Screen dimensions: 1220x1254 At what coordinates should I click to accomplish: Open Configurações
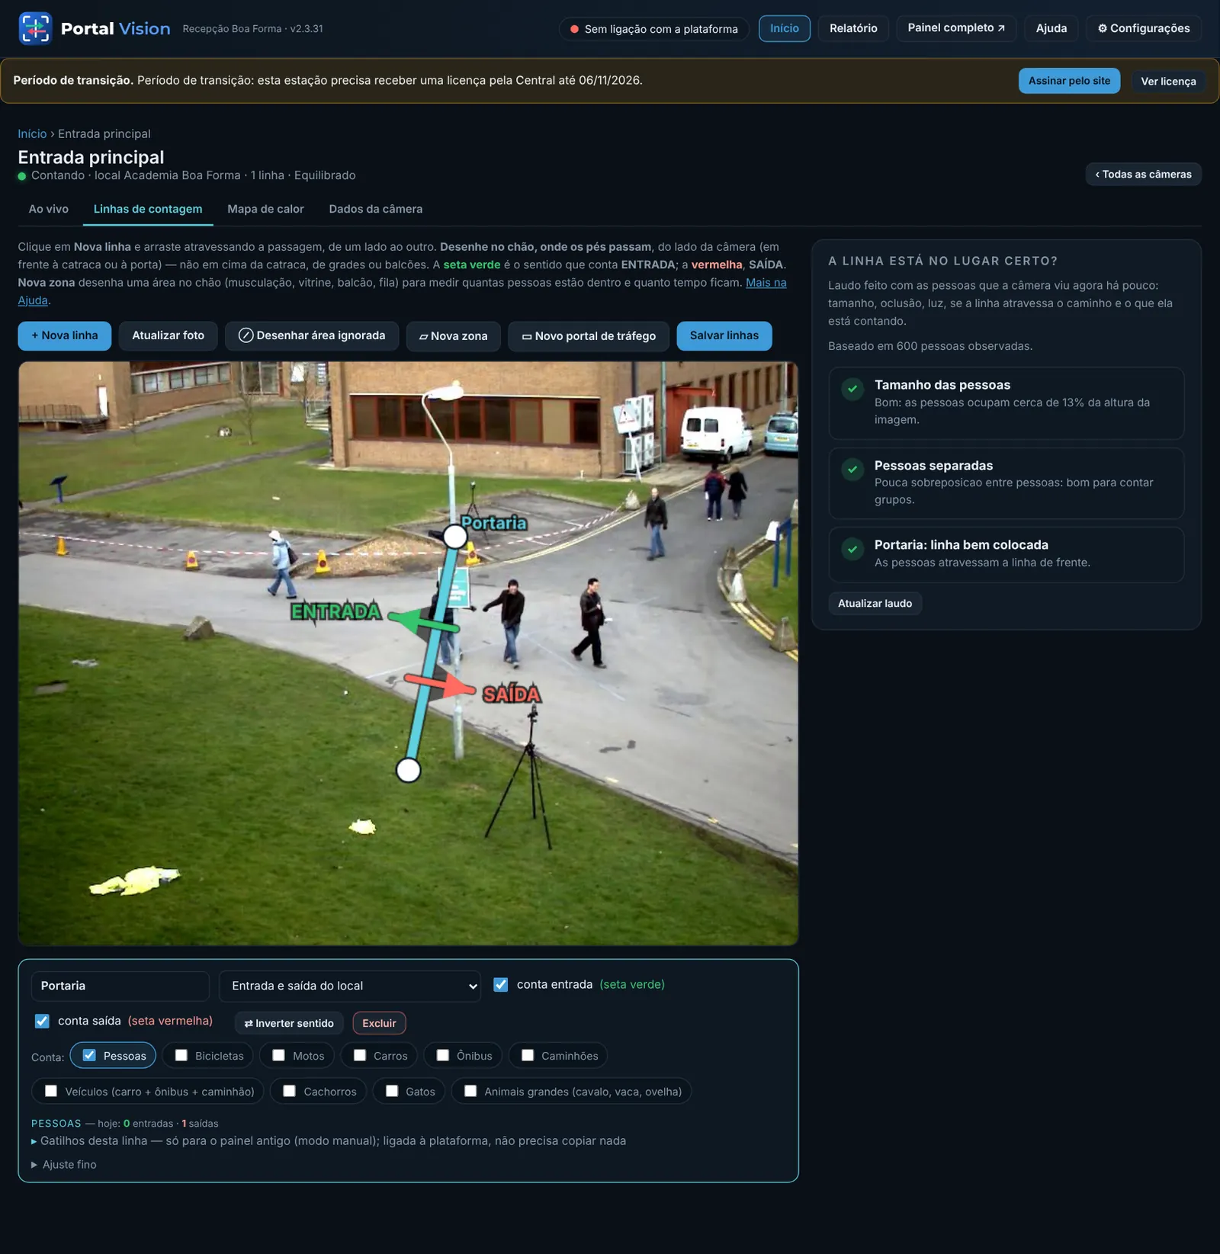click(1144, 28)
